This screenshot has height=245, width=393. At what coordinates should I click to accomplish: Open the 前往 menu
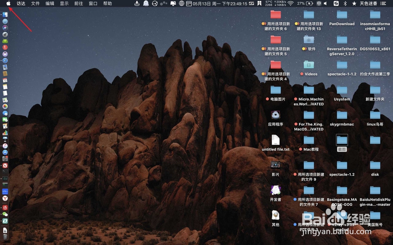(x=79, y=4)
